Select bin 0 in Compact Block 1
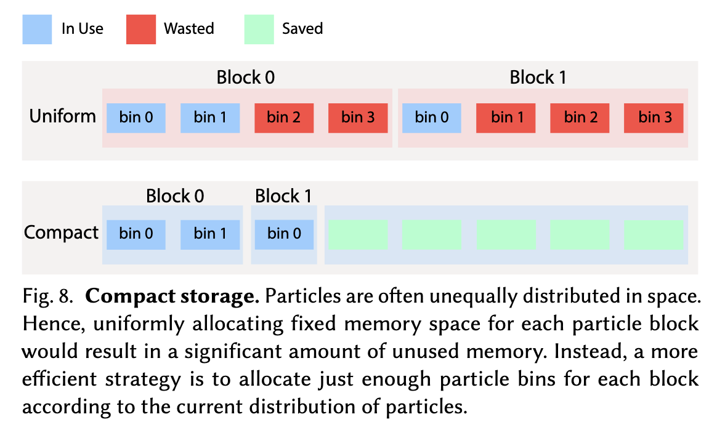Screen dimensions: 717x433 tap(284, 235)
